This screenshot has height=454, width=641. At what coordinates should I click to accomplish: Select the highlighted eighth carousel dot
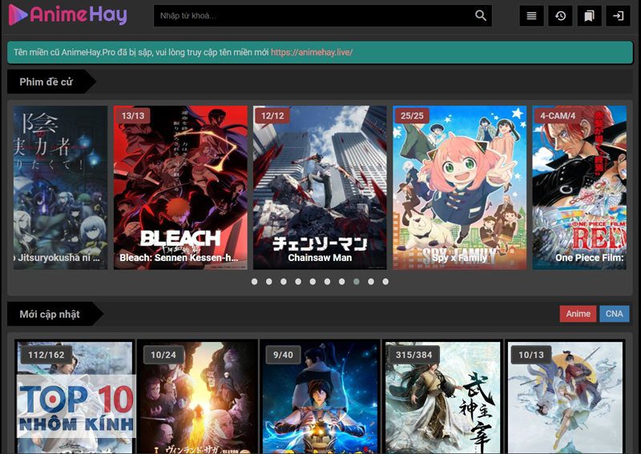point(357,282)
